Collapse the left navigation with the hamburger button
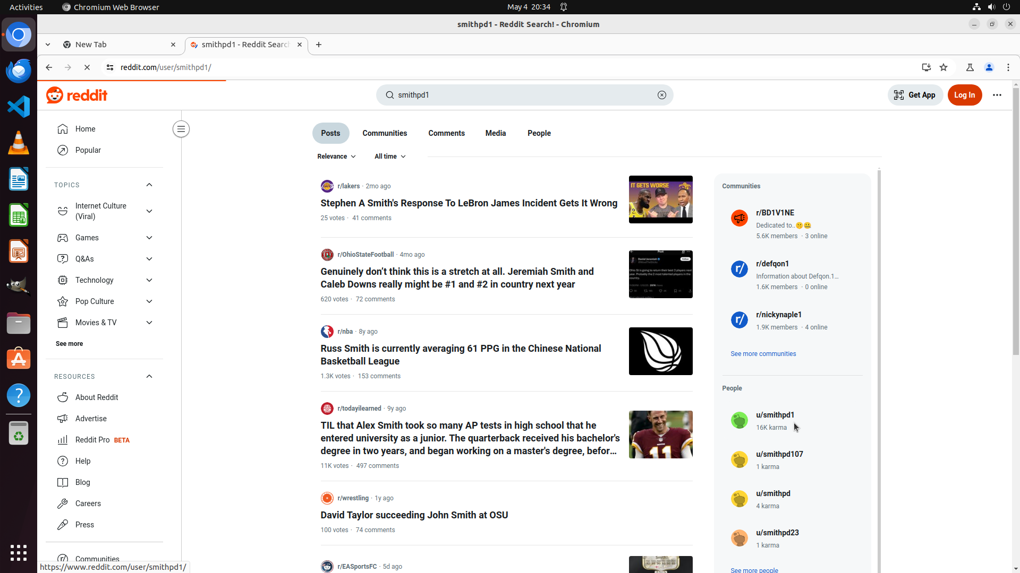 click(x=181, y=129)
